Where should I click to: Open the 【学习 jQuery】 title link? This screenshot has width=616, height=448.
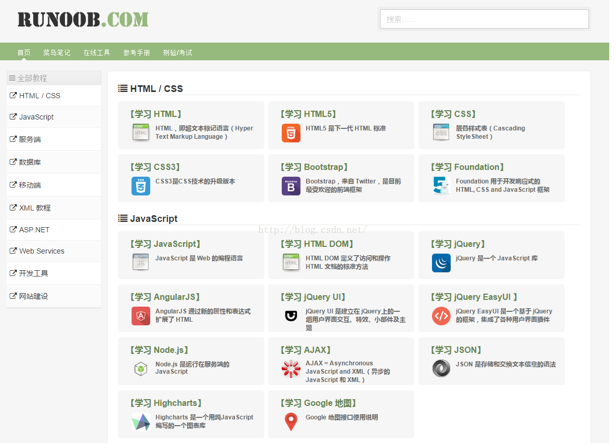(463, 246)
